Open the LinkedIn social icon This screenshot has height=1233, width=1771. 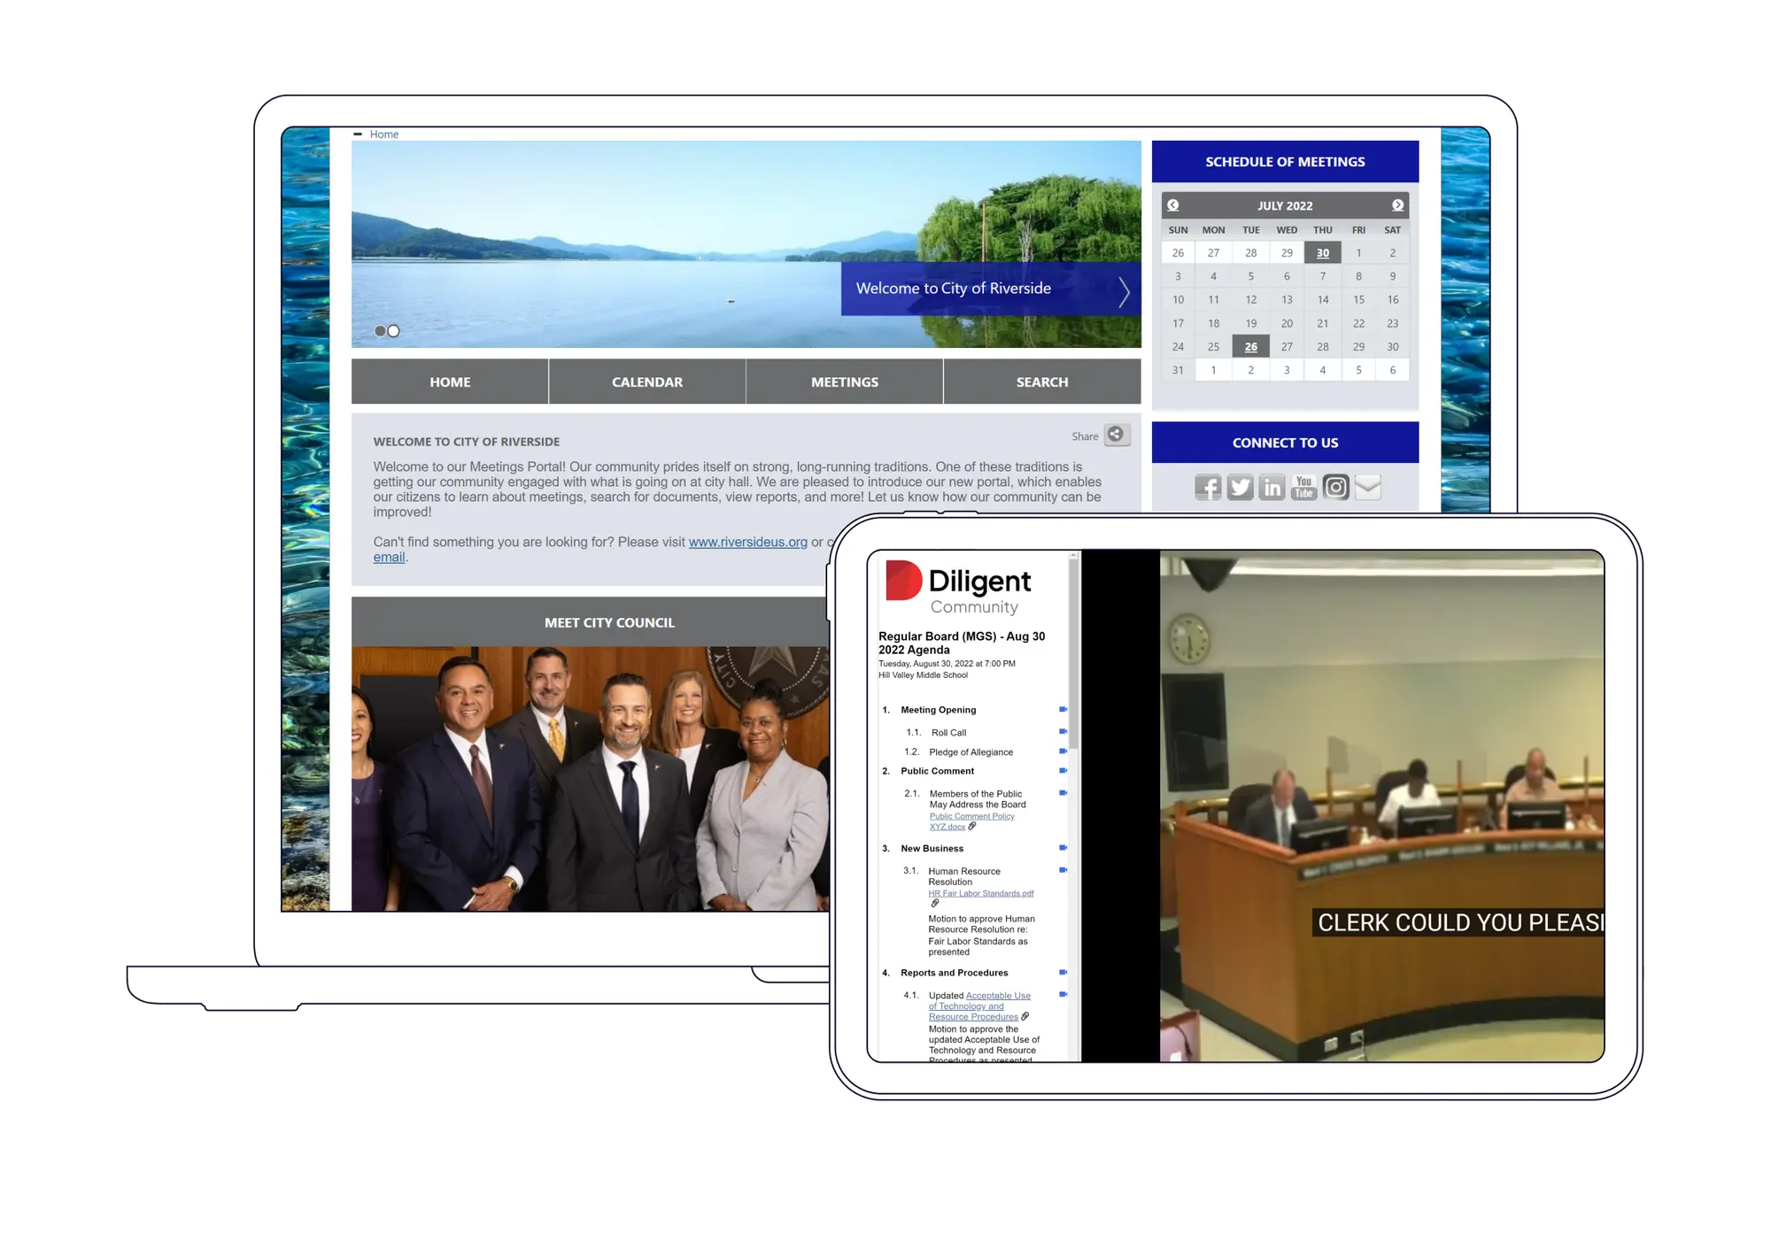(x=1272, y=488)
